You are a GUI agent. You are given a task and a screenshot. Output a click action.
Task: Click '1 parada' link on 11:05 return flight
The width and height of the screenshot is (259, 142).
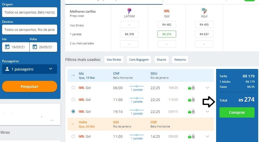point(137,138)
